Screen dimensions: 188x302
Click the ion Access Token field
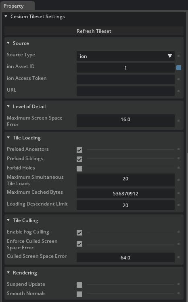point(125,79)
